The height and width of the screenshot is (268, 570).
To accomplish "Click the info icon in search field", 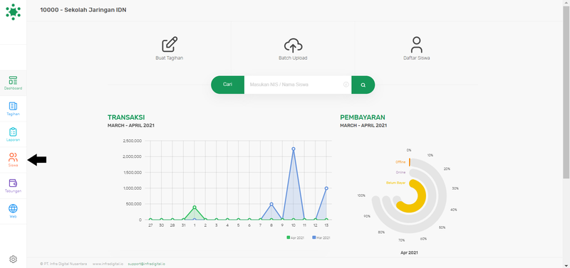I will [x=346, y=85].
